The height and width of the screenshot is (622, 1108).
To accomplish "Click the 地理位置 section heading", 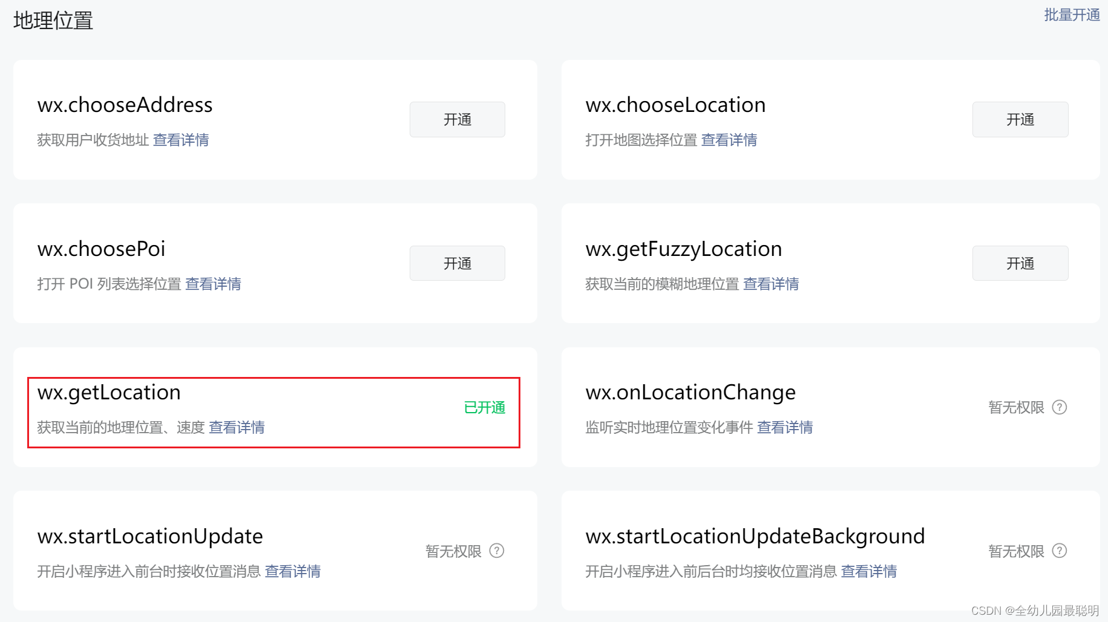I will tap(53, 21).
